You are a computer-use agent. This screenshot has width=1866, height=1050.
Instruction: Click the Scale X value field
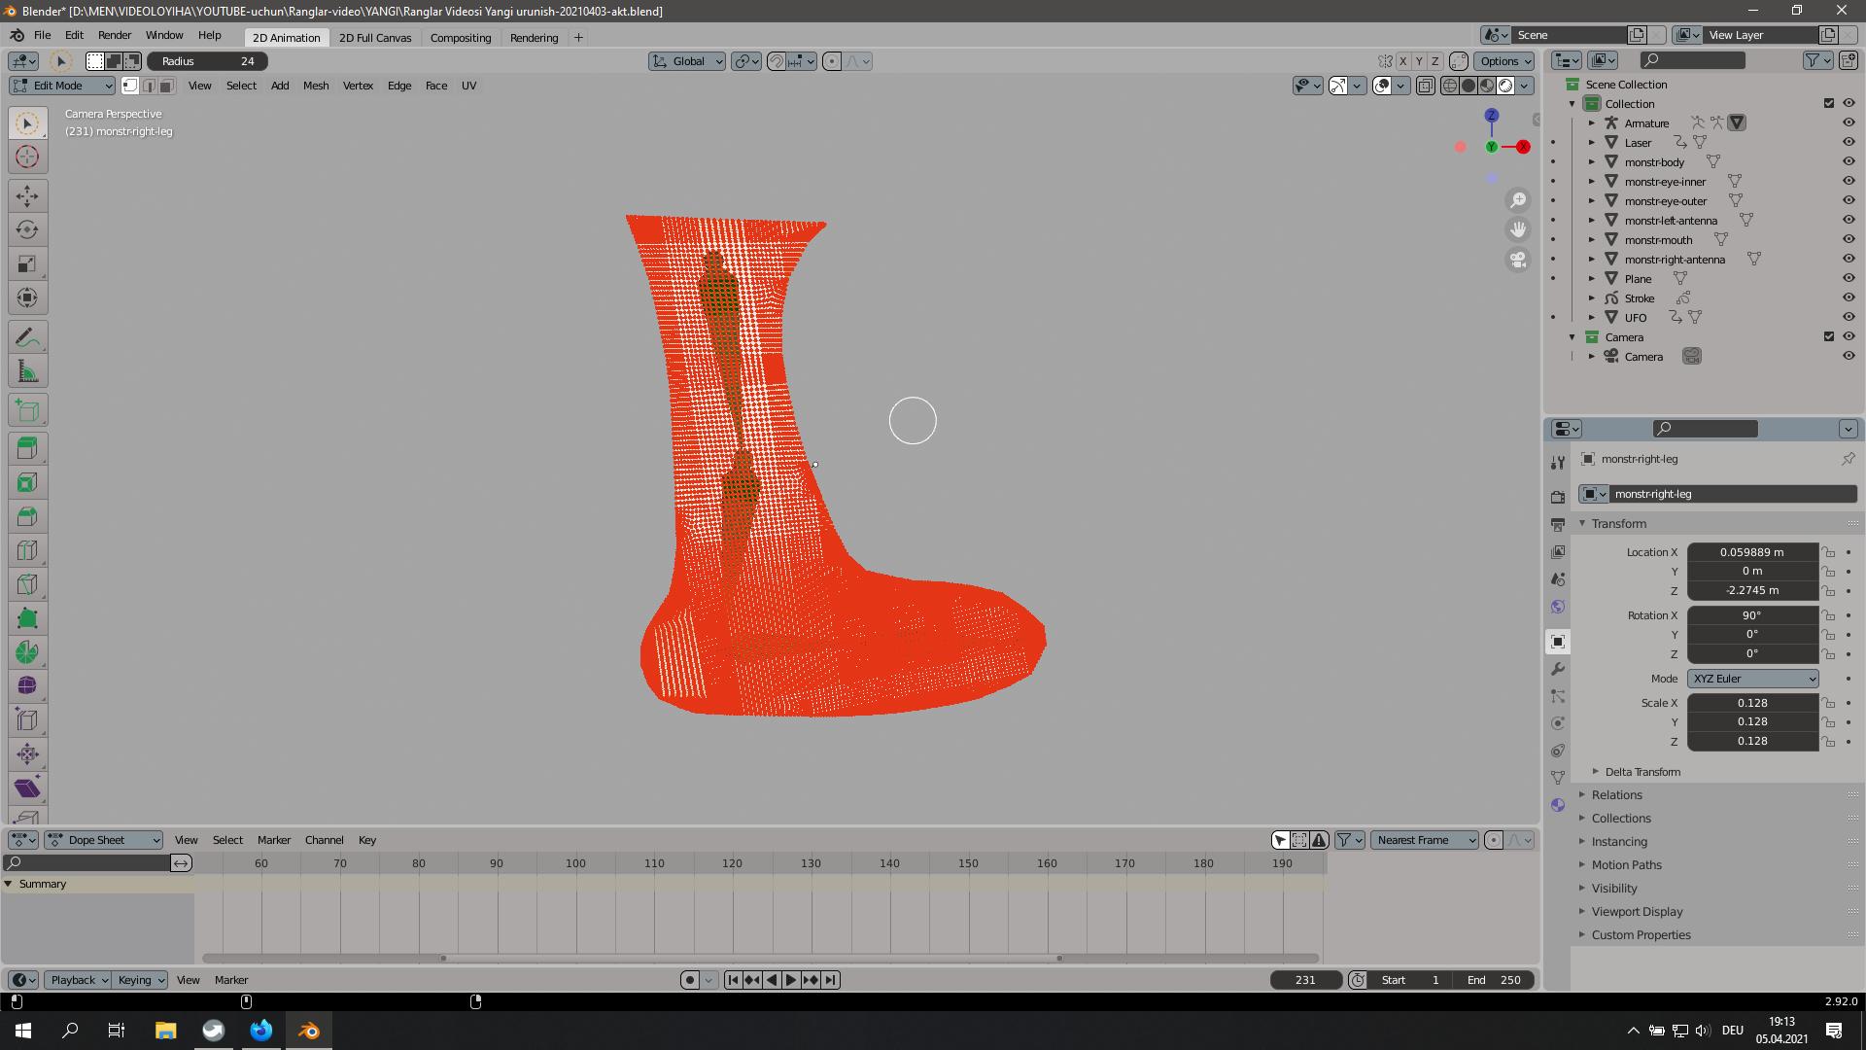[x=1752, y=703]
